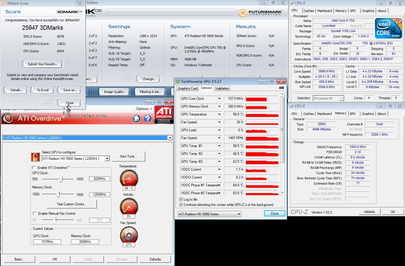Image resolution: width=405 pixels, height=266 pixels.
Task: Expand the GPU Memory Clock sensor dropdown
Action: pos(219,106)
